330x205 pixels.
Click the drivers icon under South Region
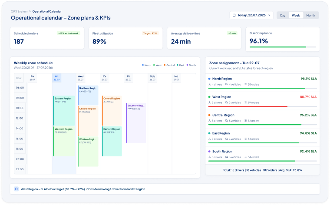(x=210, y=157)
